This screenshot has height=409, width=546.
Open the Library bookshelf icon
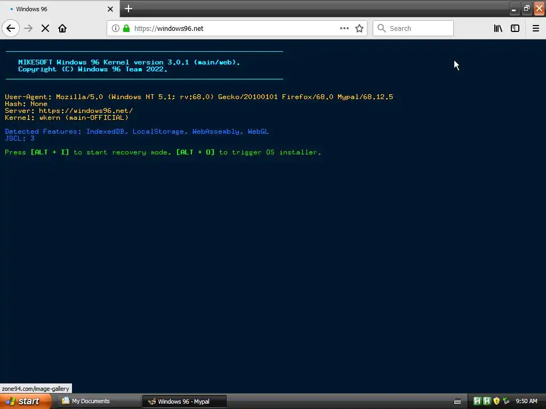coord(498,28)
